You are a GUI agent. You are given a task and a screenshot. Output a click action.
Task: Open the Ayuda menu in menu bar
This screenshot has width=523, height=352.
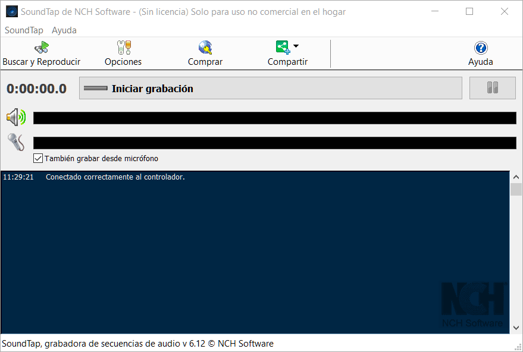pyautogui.click(x=64, y=30)
